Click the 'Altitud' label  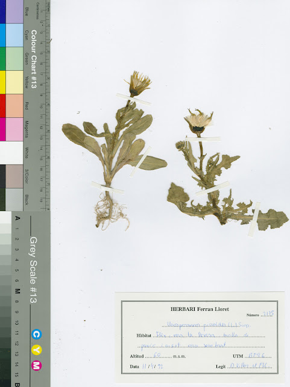(x=137, y=356)
